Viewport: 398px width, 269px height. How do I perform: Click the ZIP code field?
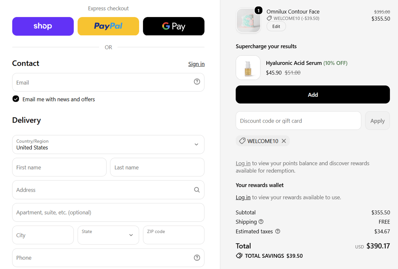click(x=174, y=235)
